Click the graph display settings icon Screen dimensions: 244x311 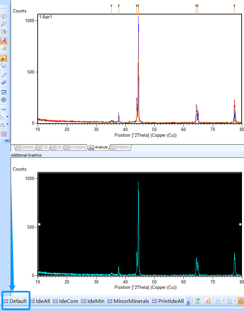(x=4, y=134)
